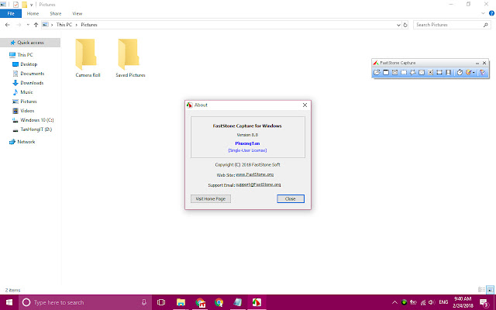496x310 pixels.
Task: Click the taskbar search microphone icon
Action: 144,302
